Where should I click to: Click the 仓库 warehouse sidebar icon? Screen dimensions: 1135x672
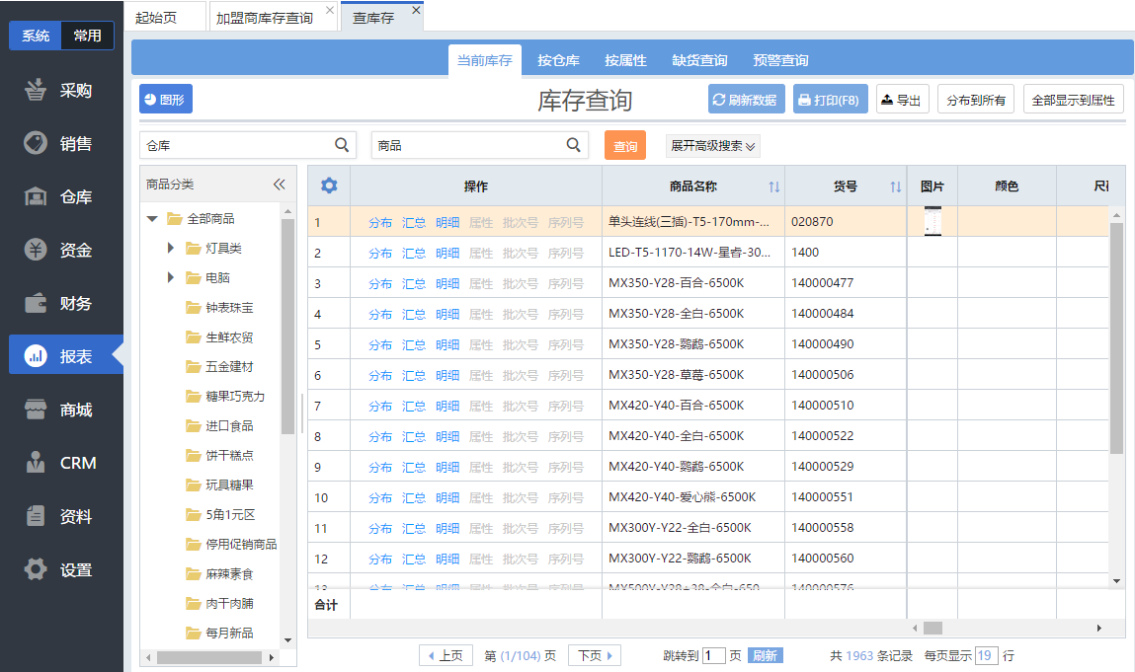(37, 196)
